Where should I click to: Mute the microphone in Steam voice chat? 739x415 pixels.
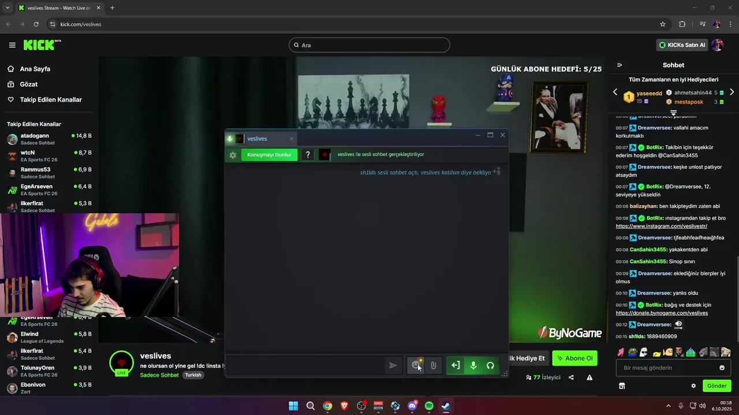473,365
